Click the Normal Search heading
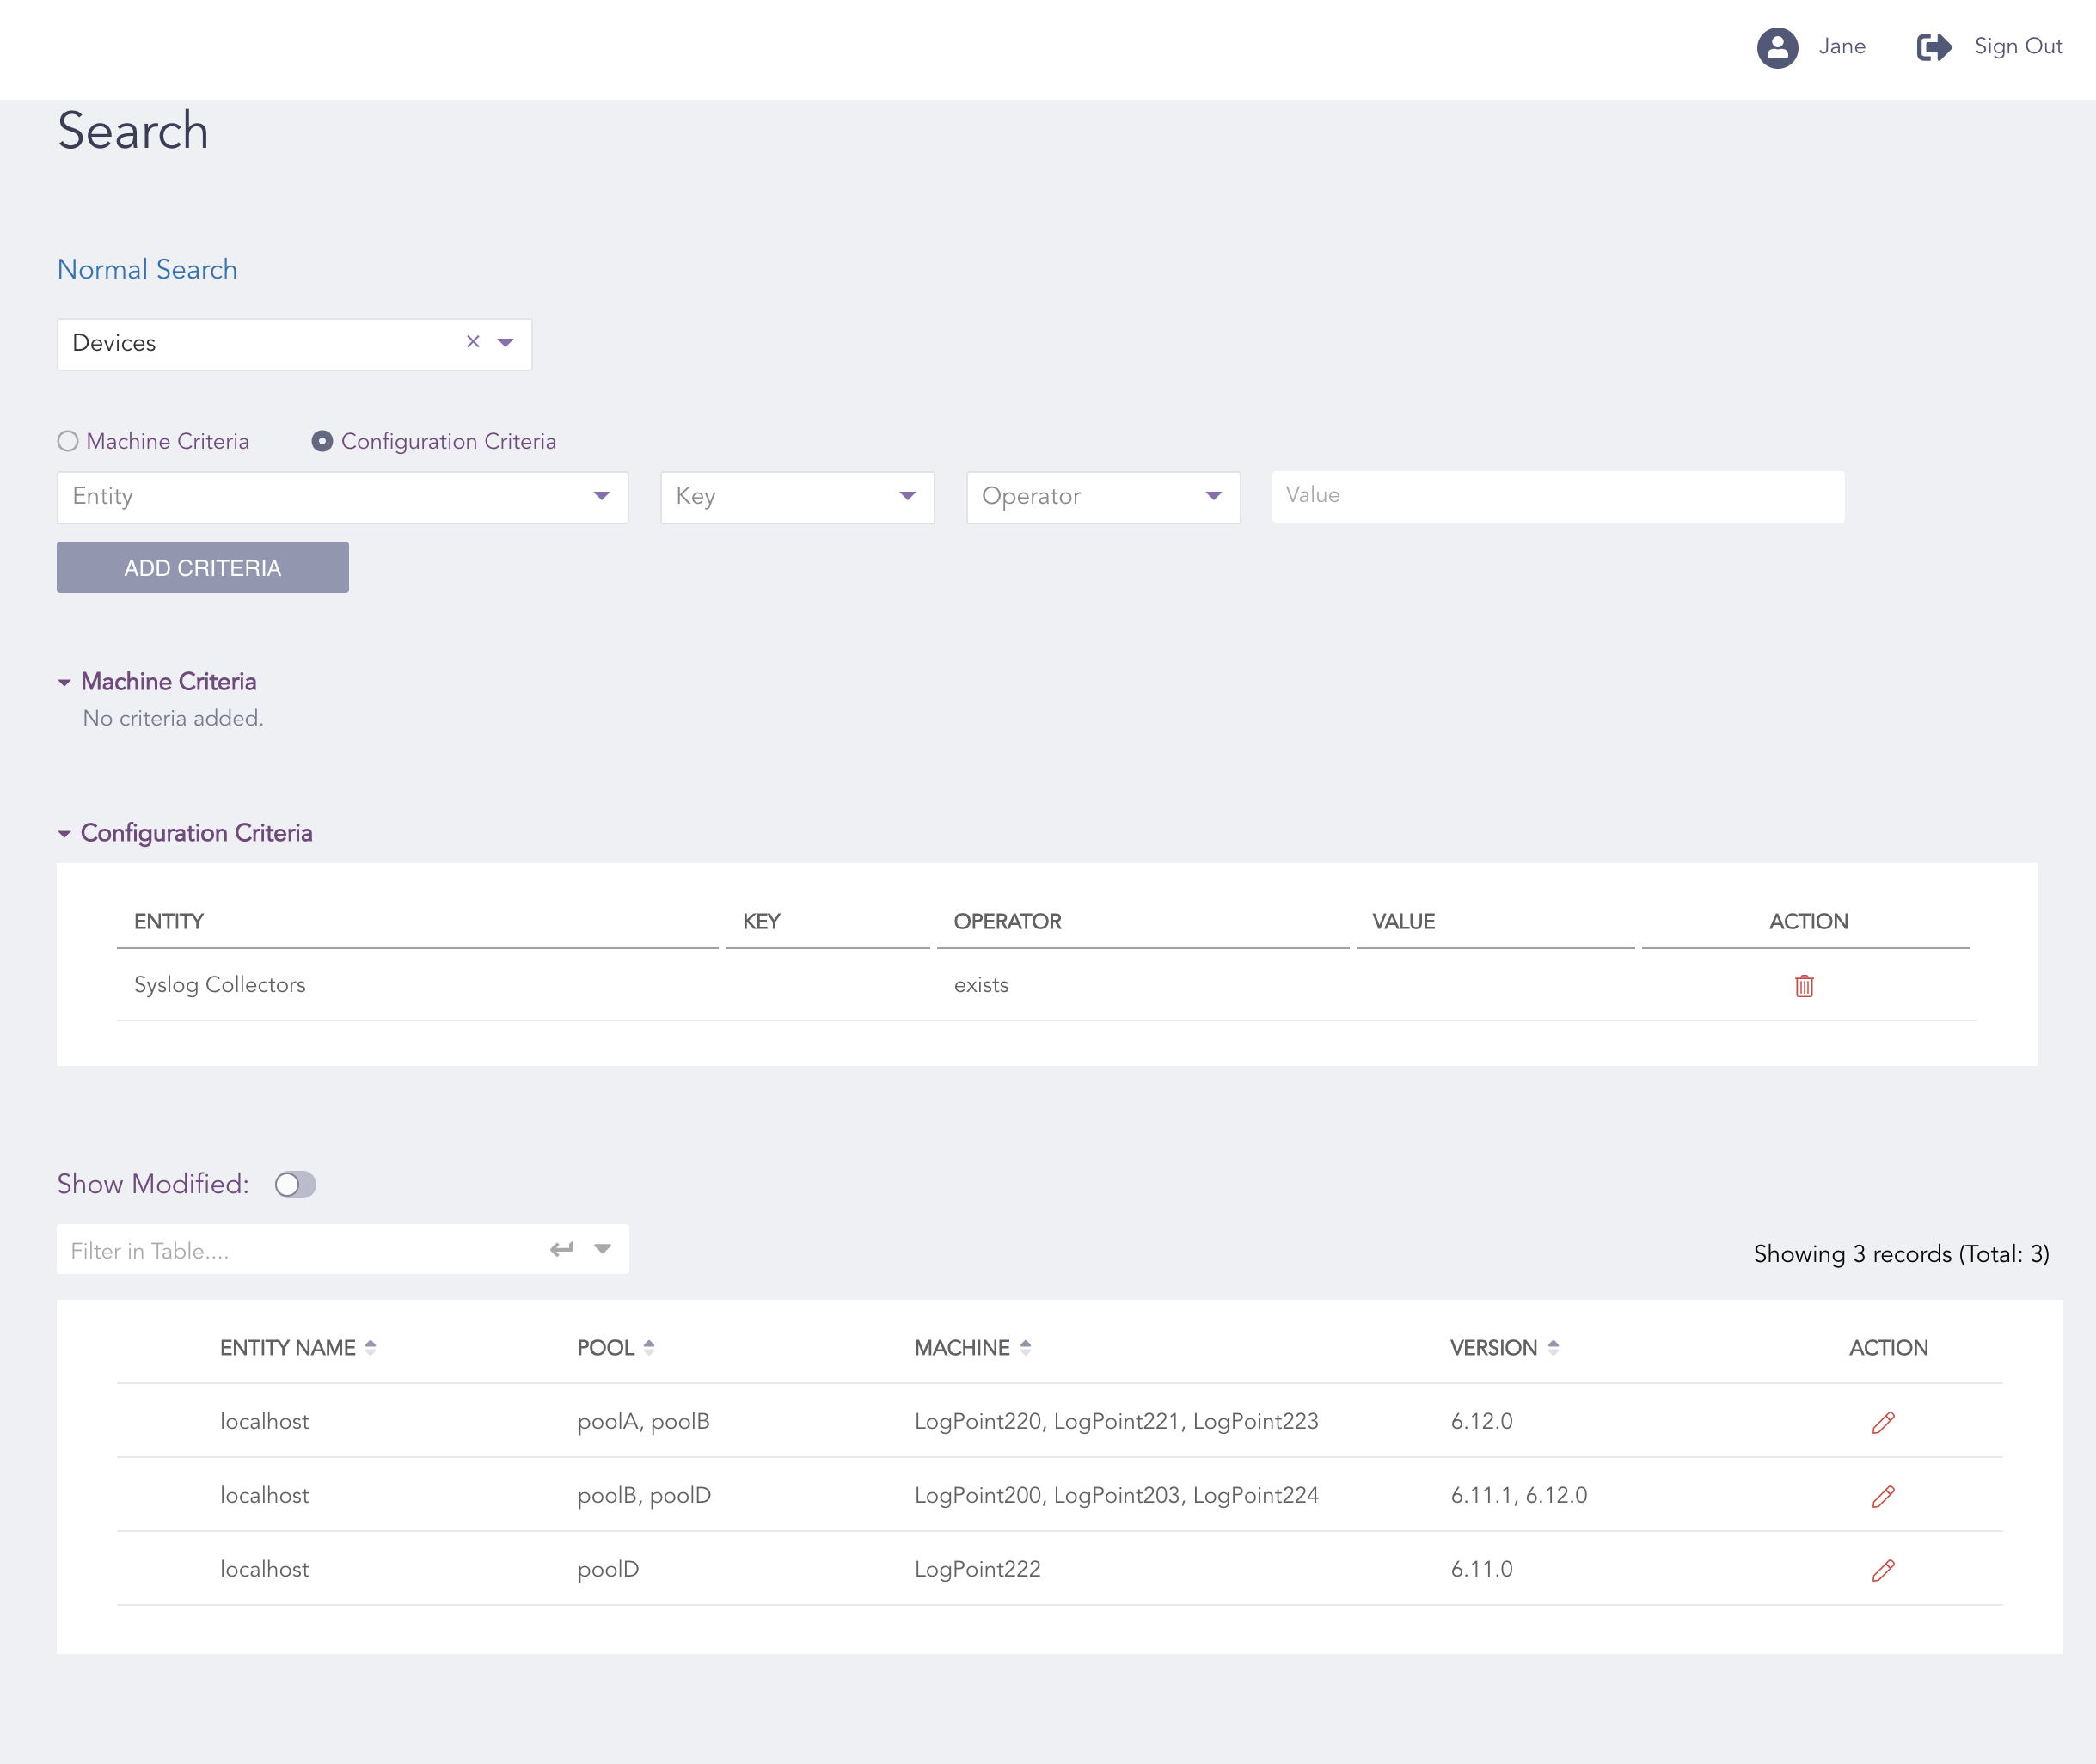Viewport: 2096px width, 1764px height. [147, 269]
